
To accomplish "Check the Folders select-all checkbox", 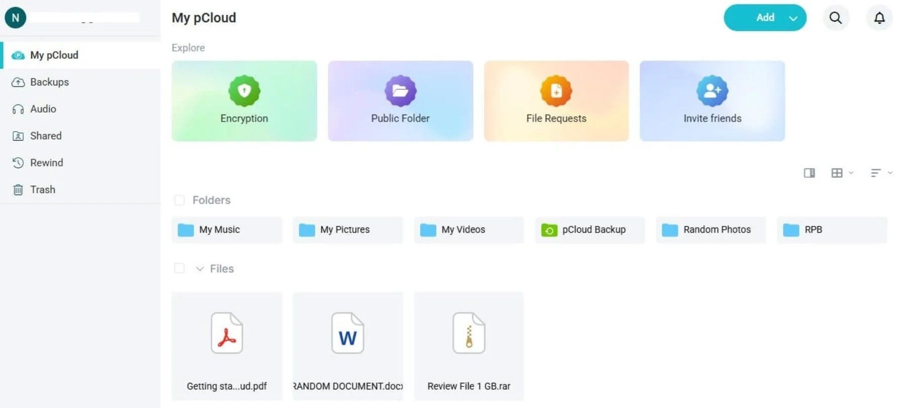I will click(179, 200).
